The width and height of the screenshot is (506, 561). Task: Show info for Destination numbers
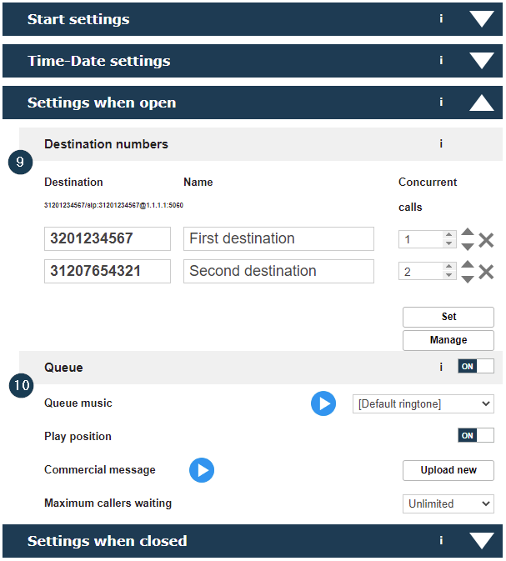(441, 143)
